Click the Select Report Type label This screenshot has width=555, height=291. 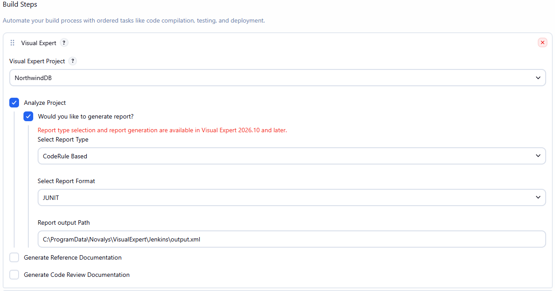(63, 139)
